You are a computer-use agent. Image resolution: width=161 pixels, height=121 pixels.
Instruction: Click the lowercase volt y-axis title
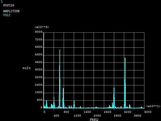pyautogui.click(x=27, y=68)
